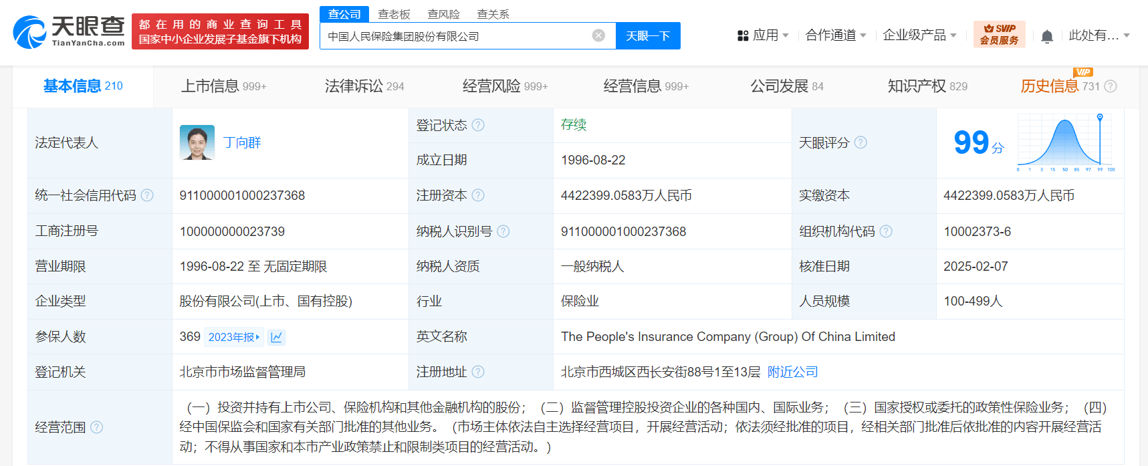Click help icon next to 历史信息 tab

tap(1111, 86)
